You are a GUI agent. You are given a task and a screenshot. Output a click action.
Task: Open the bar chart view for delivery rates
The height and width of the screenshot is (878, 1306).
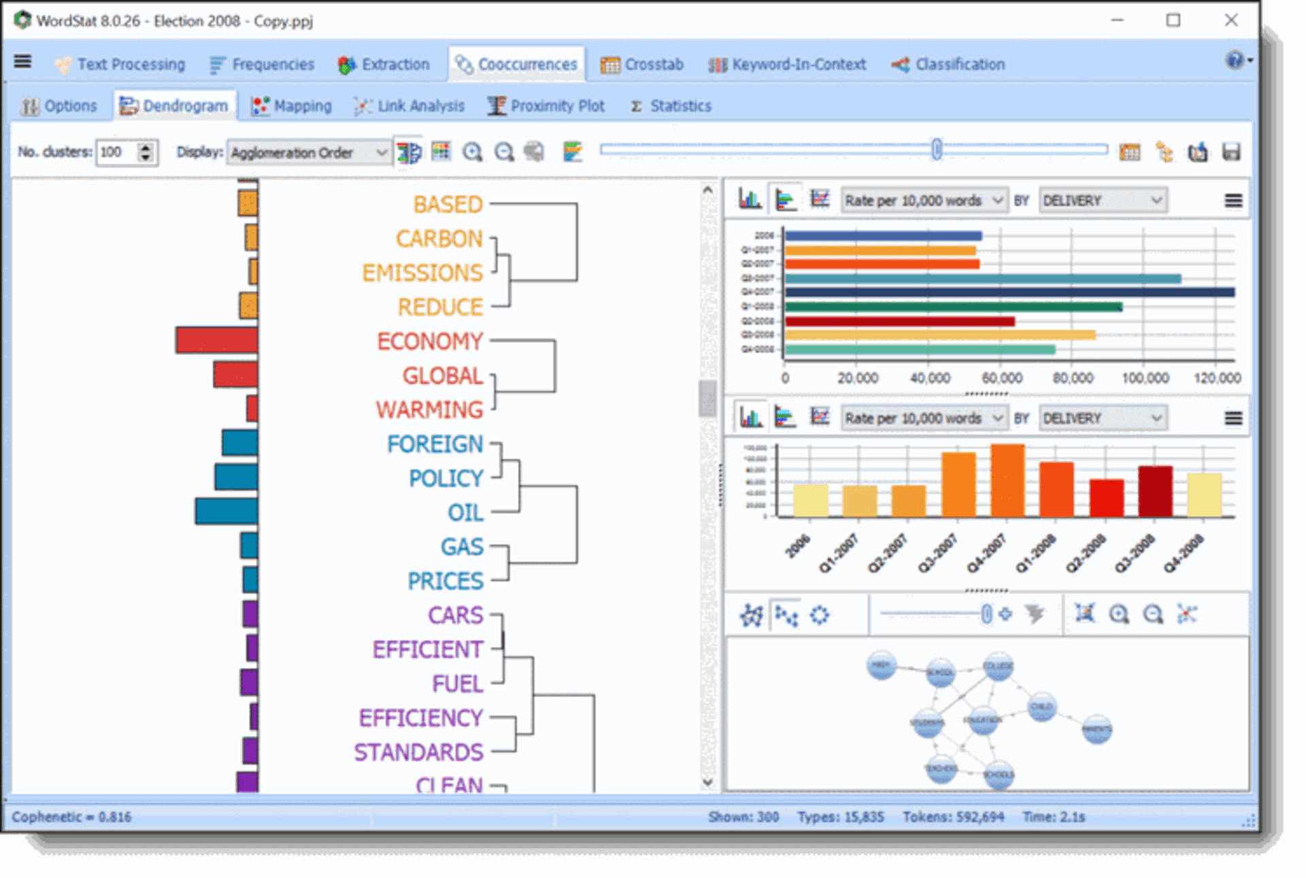(x=748, y=199)
